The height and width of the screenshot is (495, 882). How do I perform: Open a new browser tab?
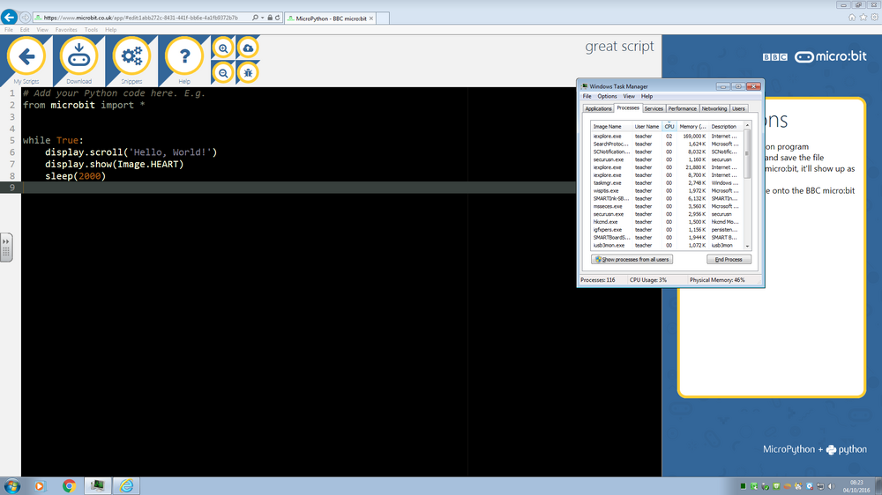tap(383, 18)
